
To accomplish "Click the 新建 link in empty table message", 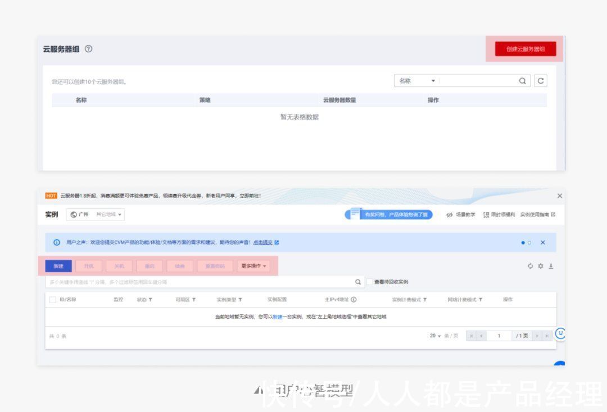I will (x=278, y=317).
